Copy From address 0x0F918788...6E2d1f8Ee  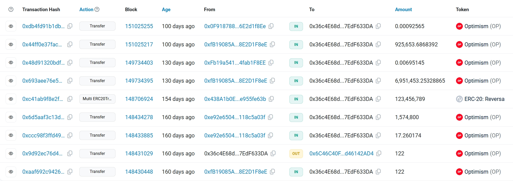pyautogui.click(x=271, y=26)
